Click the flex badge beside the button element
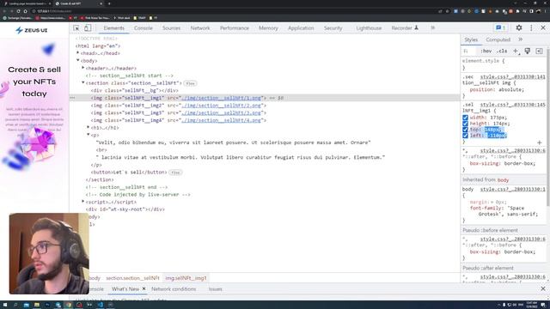 point(175,173)
